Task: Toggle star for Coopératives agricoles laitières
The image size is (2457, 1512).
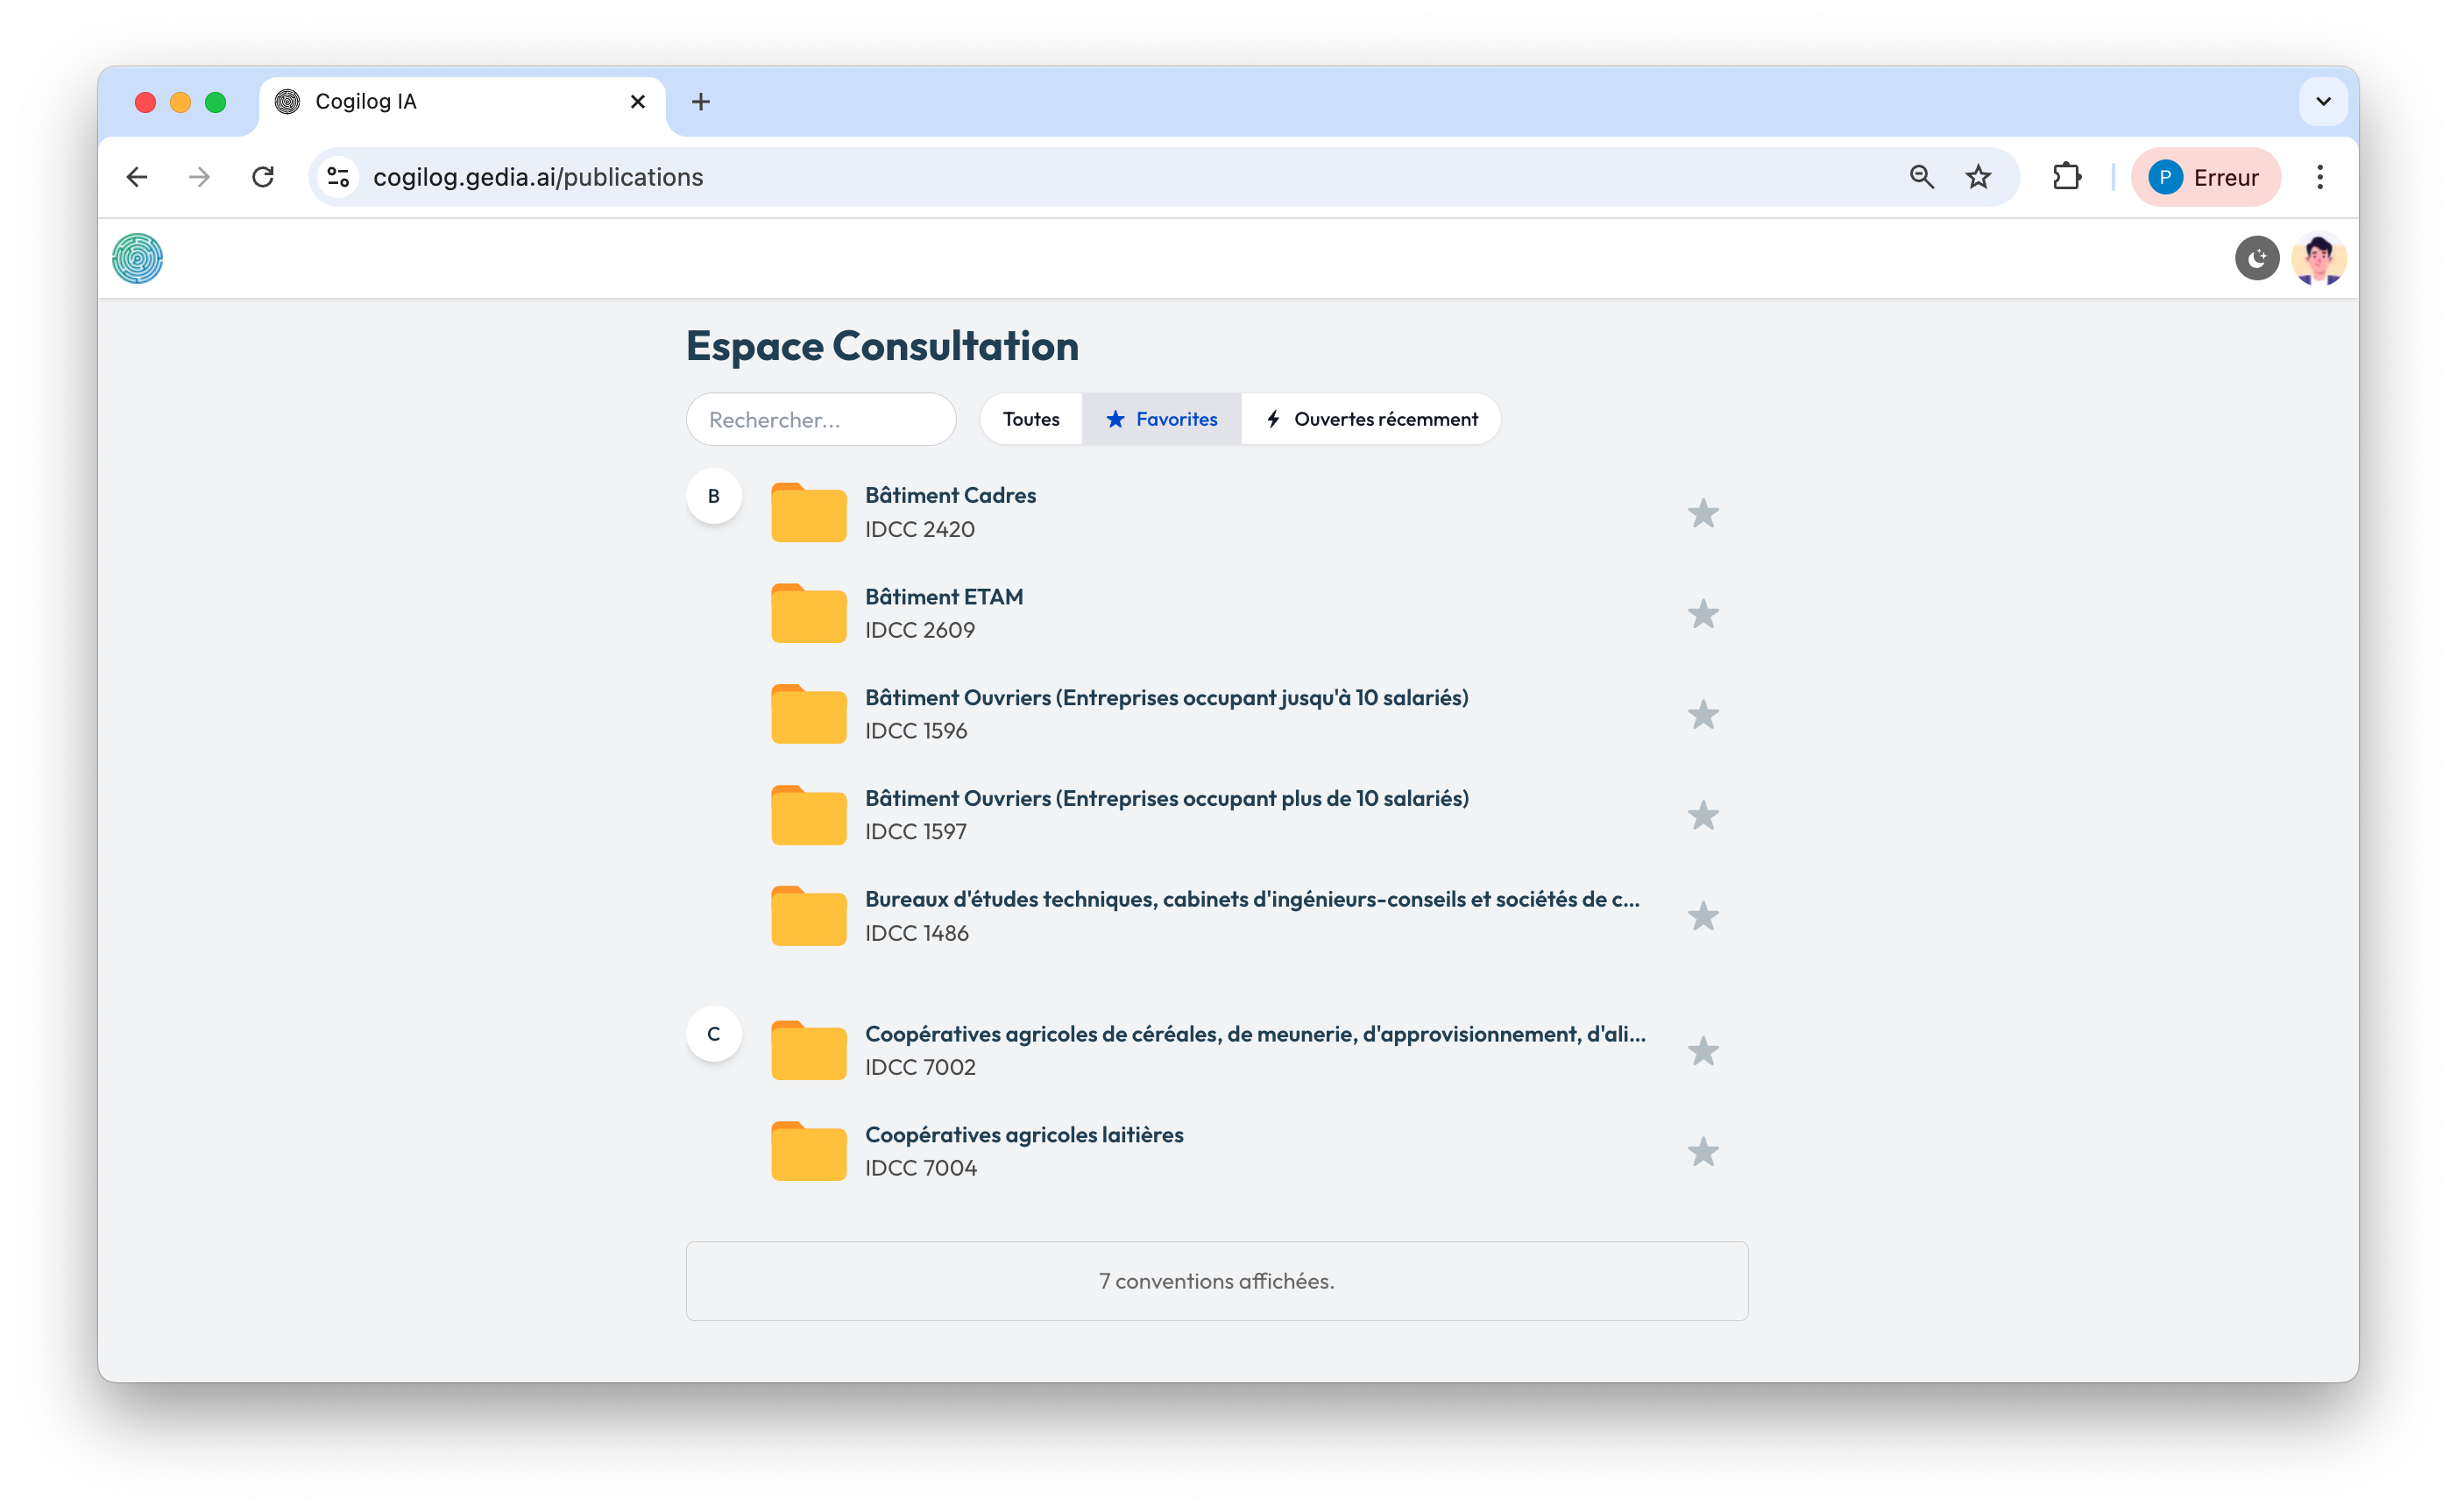Action: tap(1703, 1152)
